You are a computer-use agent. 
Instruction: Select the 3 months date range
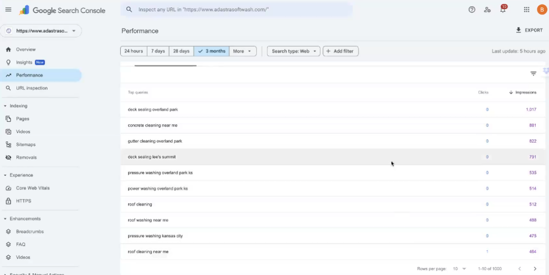click(211, 51)
